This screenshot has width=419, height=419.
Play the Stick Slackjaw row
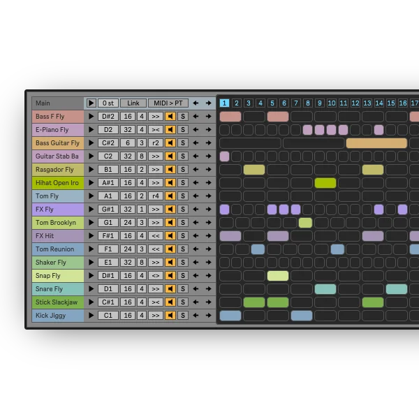click(x=91, y=302)
